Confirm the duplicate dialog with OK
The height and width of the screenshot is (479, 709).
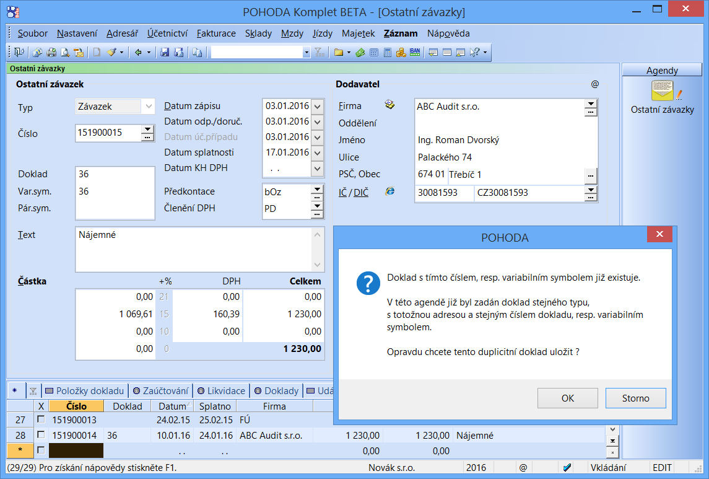pyautogui.click(x=567, y=398)
